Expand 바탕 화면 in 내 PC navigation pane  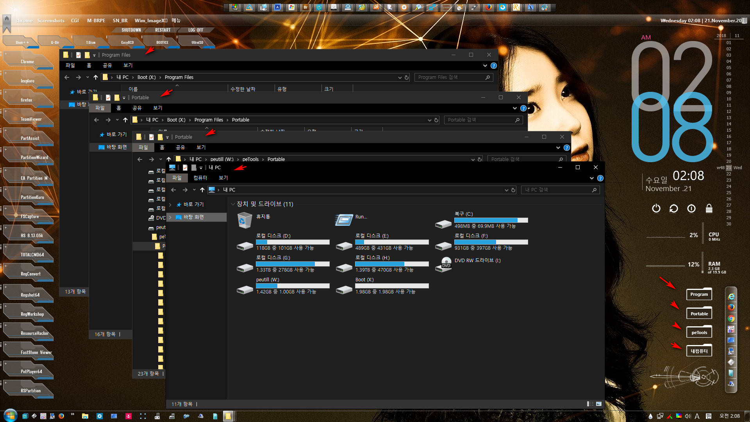tap(170, 217)
